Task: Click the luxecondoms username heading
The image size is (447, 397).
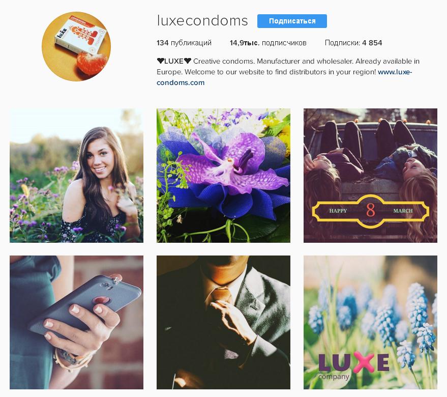Action: [x=202, y=21]
